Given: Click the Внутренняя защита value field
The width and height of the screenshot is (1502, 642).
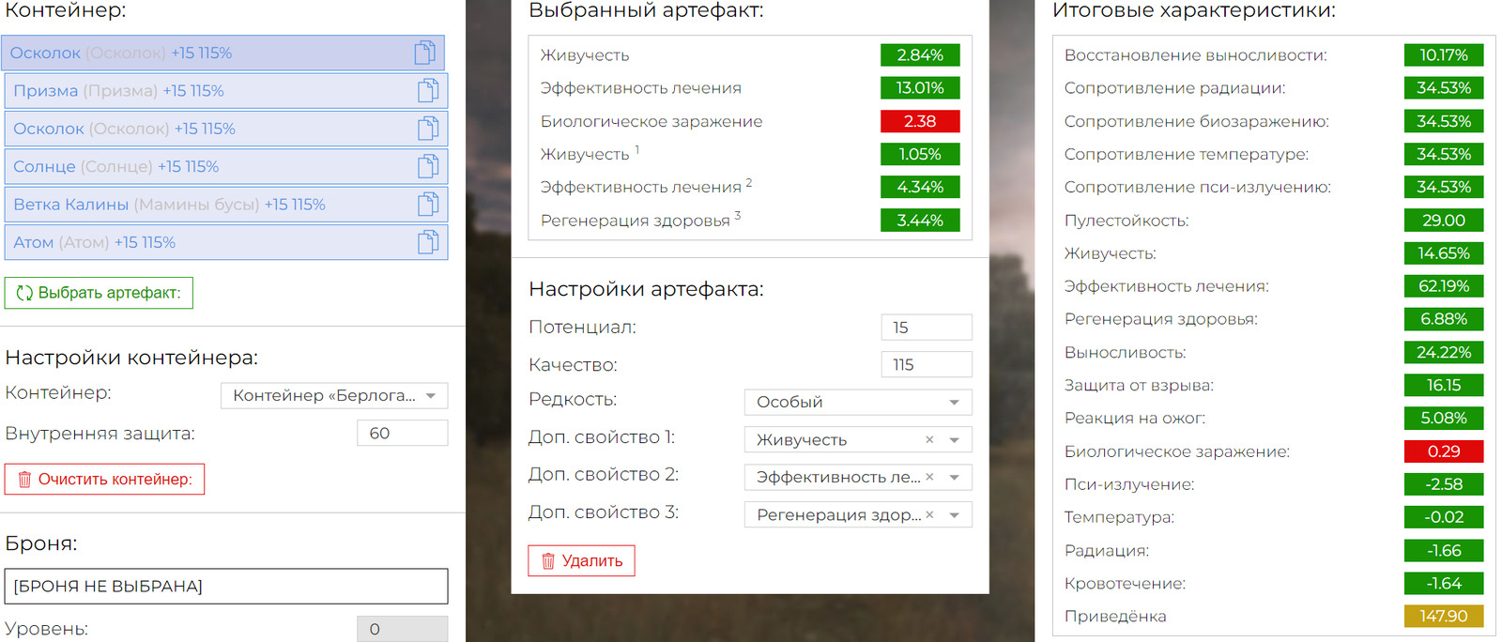Looking at the screenshot, I should pyautogui.click(x=402, y=434).
